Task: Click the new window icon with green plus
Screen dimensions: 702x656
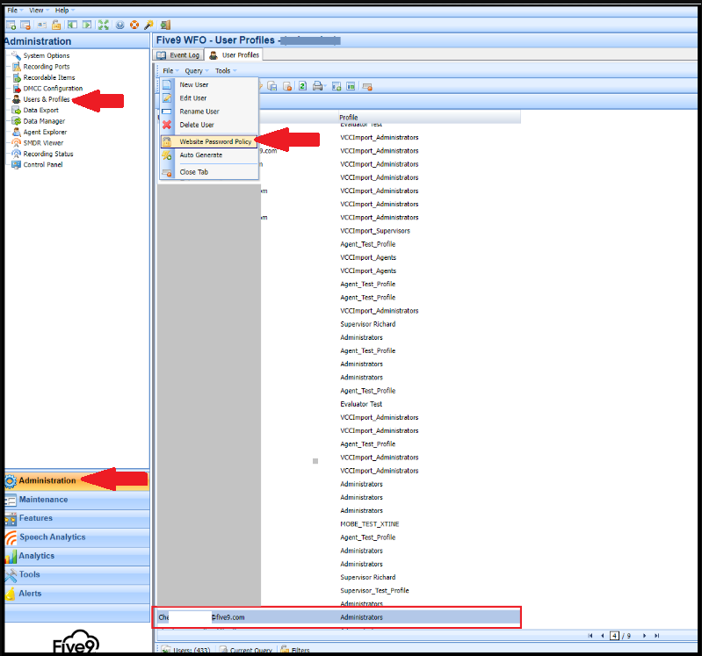Action: (11, 25)
